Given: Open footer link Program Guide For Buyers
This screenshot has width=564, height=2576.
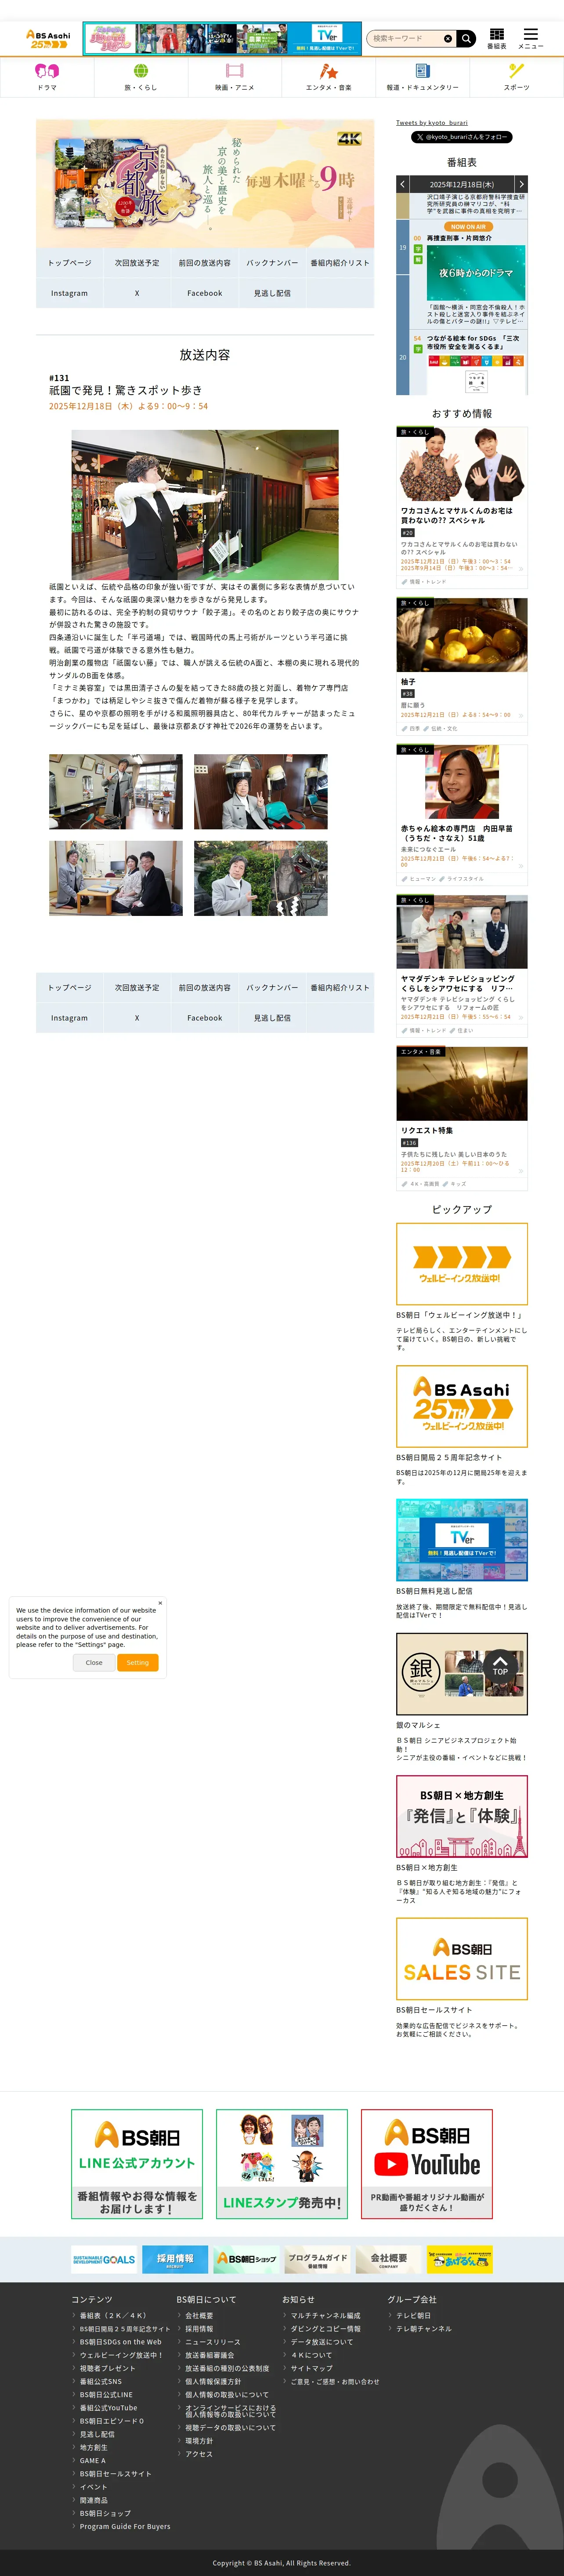Looking at the screenshot, I should click(x=125, y=2526).
